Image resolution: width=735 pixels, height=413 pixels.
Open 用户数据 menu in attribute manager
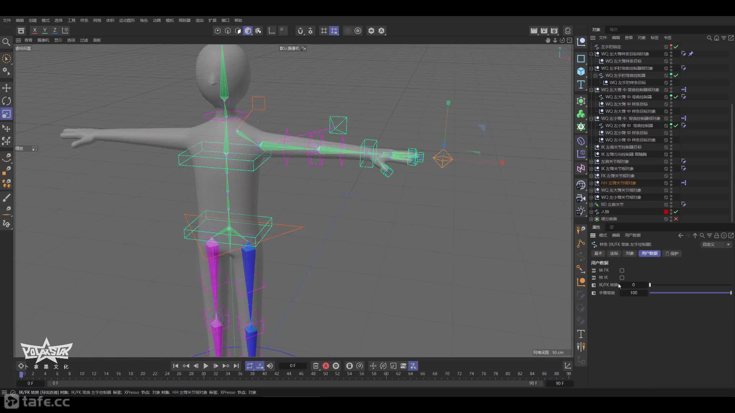[632, 235]
